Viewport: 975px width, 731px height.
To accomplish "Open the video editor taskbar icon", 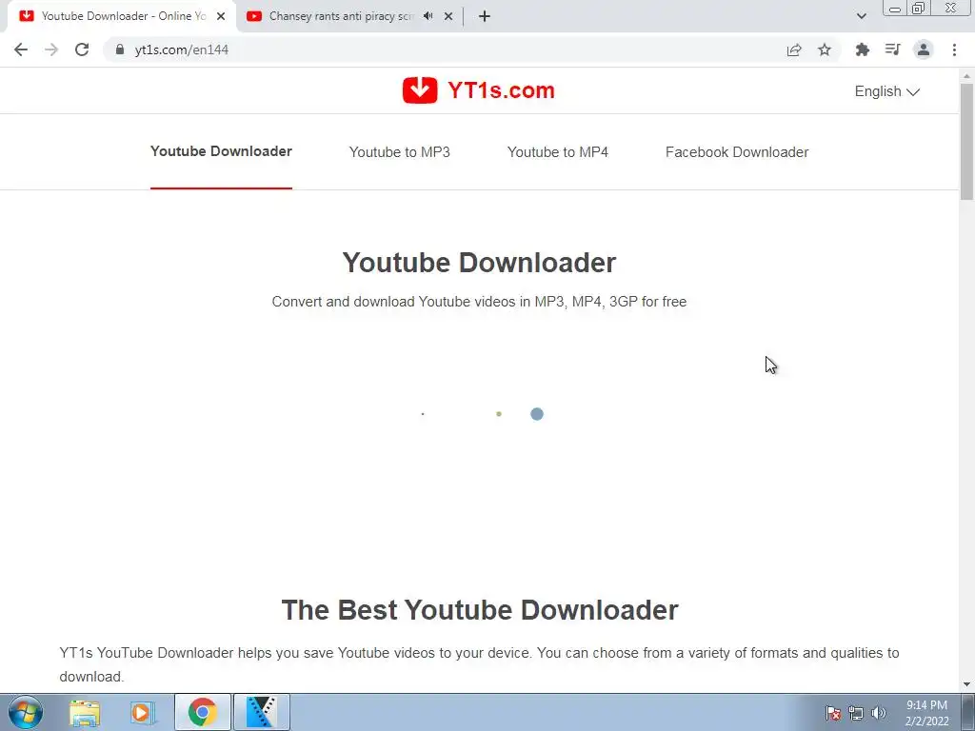I will 261,712.
